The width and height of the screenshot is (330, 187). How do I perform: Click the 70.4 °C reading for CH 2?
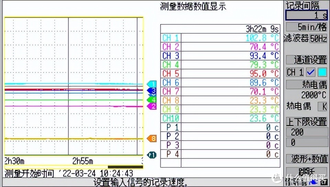[264, 47]
